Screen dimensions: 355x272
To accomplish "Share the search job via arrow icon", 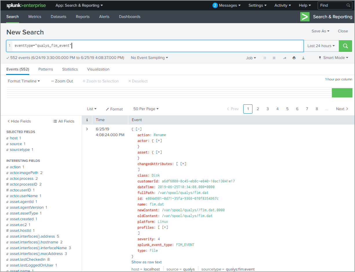I will pos(285,58).
